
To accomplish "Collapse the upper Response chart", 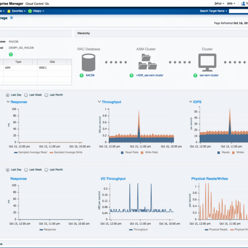I will coord(8,102).
